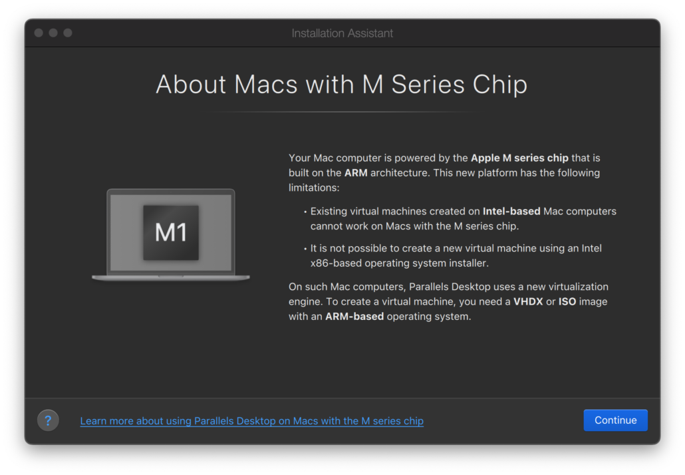Click the window zoom (third traffic light) button

(68, 33)
